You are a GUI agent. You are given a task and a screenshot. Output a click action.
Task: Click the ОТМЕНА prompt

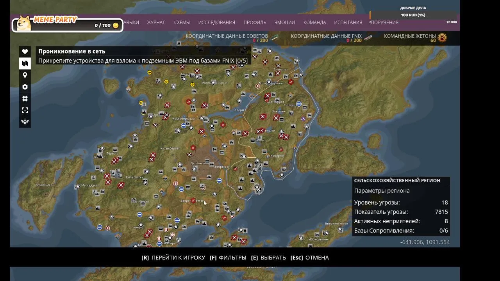coord(310,258)
